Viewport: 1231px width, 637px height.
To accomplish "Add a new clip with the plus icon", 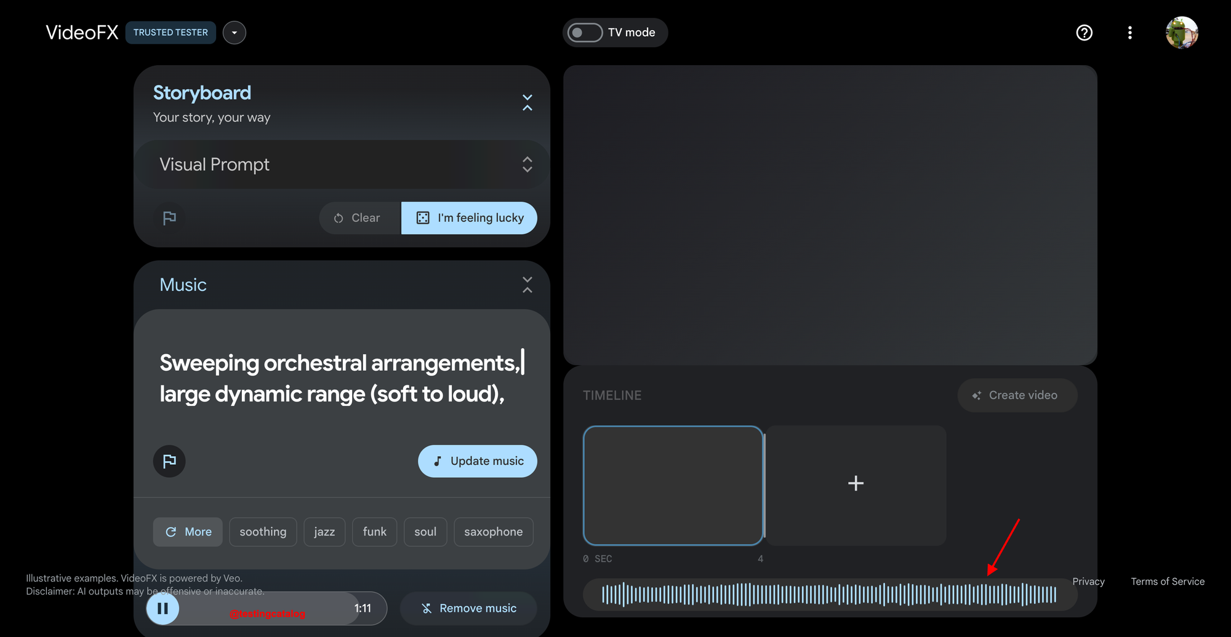I will tap(856, 484).
